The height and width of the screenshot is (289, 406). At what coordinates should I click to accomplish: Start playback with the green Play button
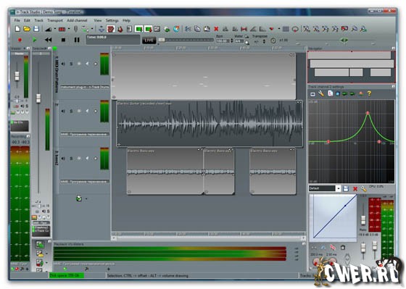(34, 40)
